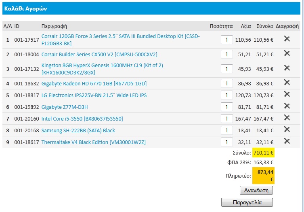Click the 86,98 € row total
The width and height of the screenshot is (304, 212).
[x=265, y=84]
